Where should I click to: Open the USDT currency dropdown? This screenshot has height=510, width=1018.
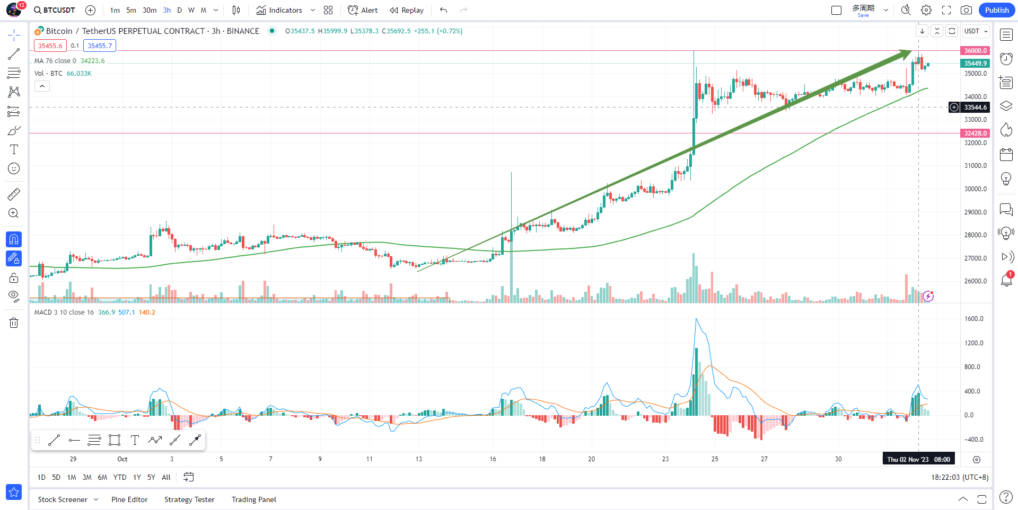pyautogui.click(x=976, y=31)
